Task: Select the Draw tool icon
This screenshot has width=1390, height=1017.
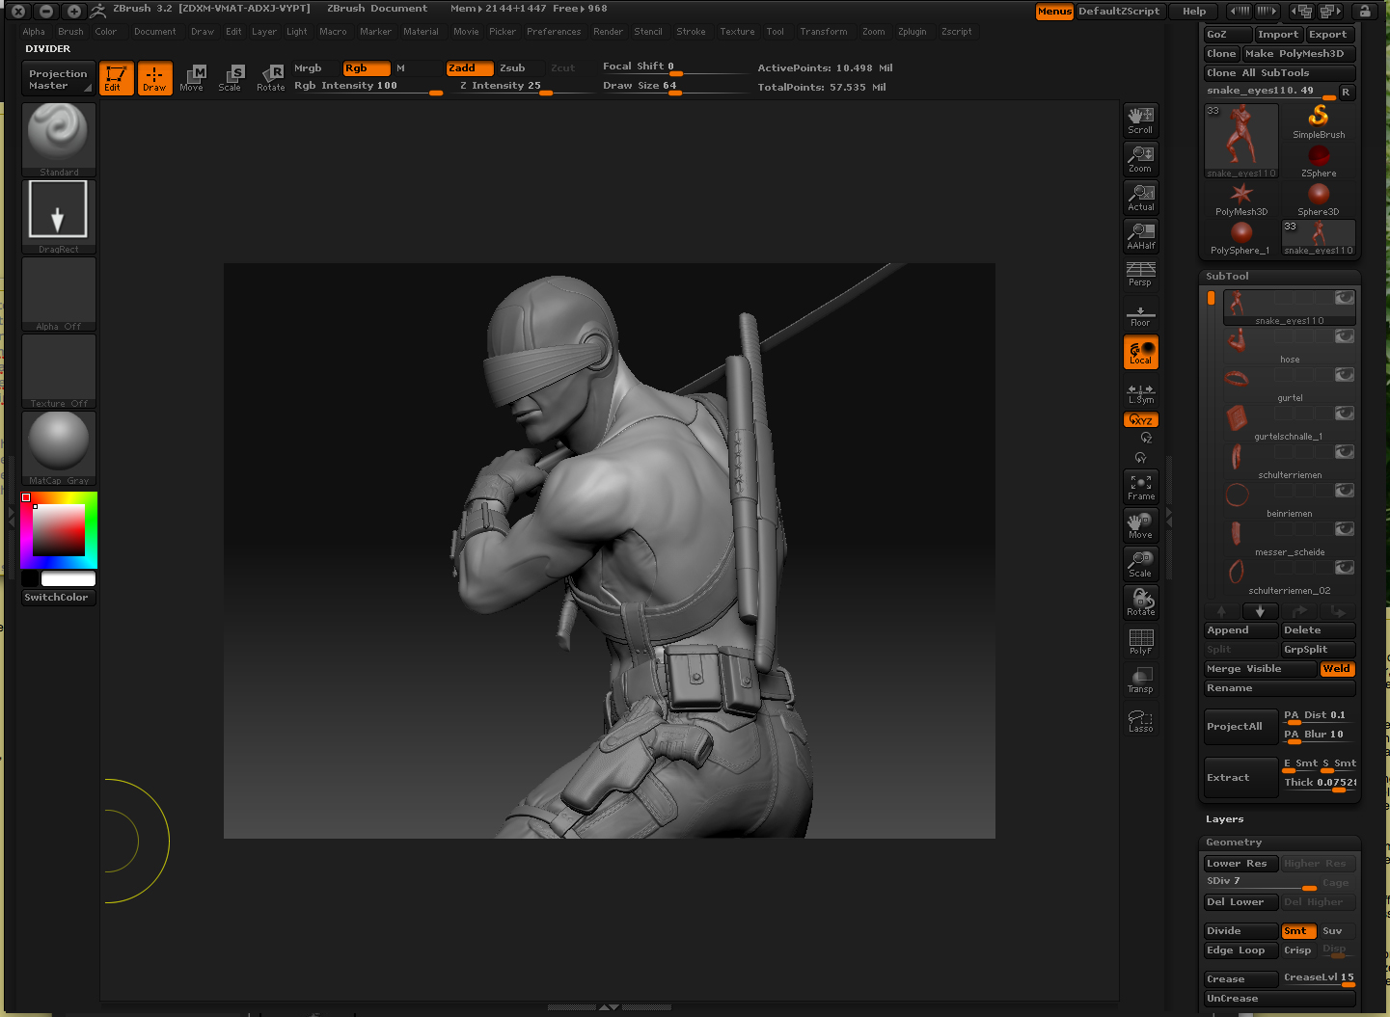Action: point(154,78)
